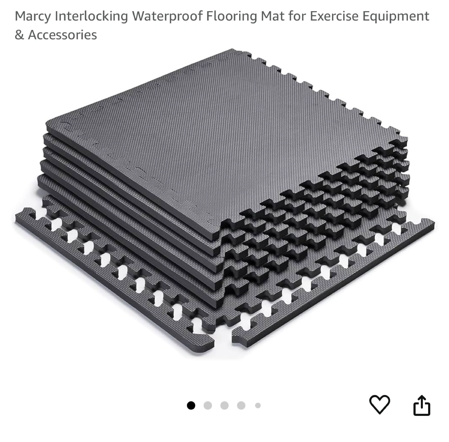Tap the heart icon to save item
Screen dimensions: 449x442
379,404
